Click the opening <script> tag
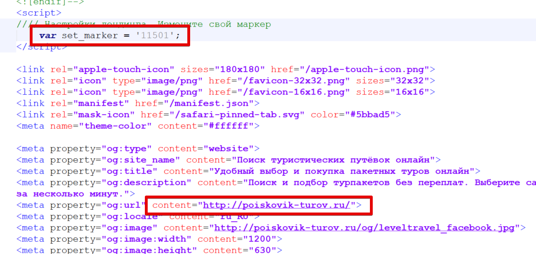Viewport: 536px width, 254px height. 39,13
